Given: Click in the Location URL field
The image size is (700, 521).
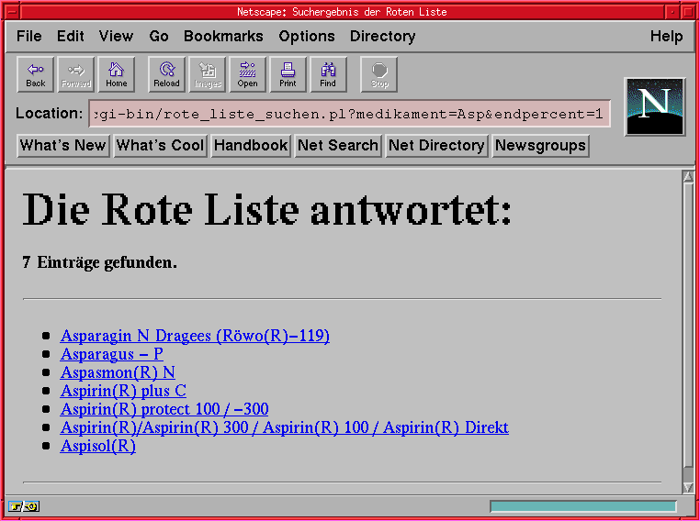Looking at the screenshot, I should pos(350,114).
